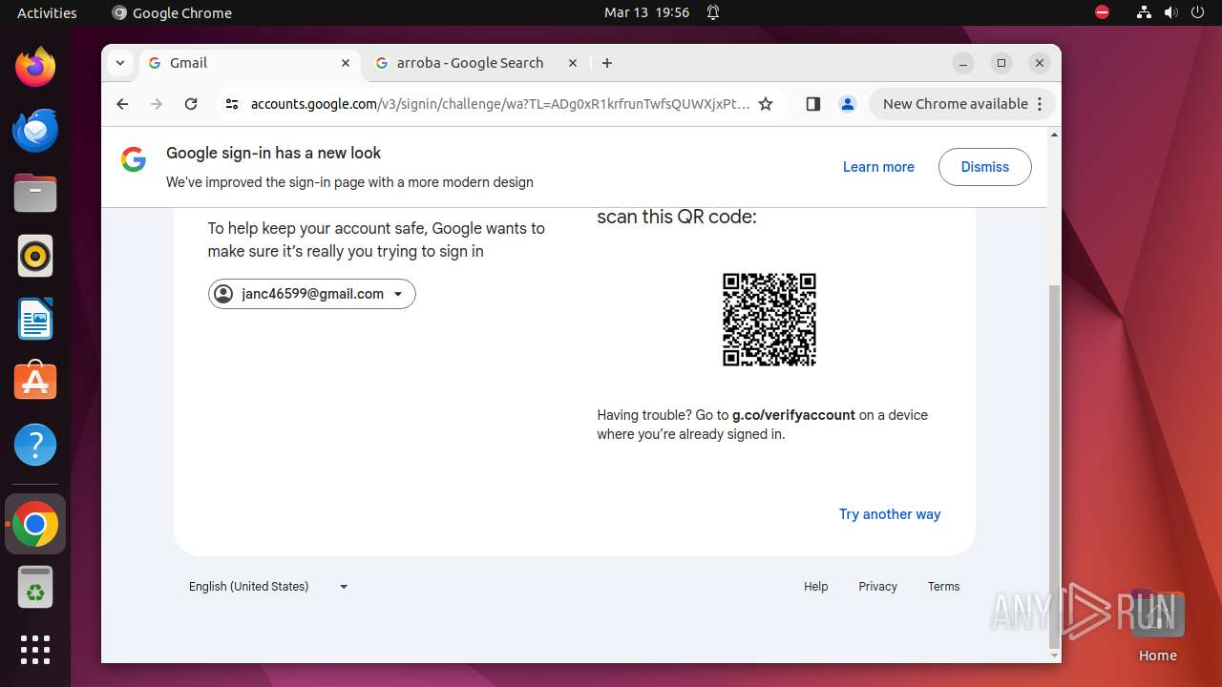The image size is (1222, 687).
Task: Open the tab search dropdown arrow
Action: (x=120, y=63)
